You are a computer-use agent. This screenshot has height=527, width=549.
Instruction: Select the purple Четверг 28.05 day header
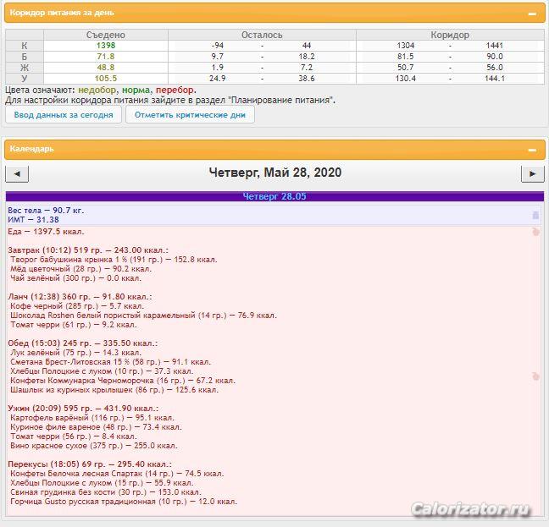click(x=274, y=197)
